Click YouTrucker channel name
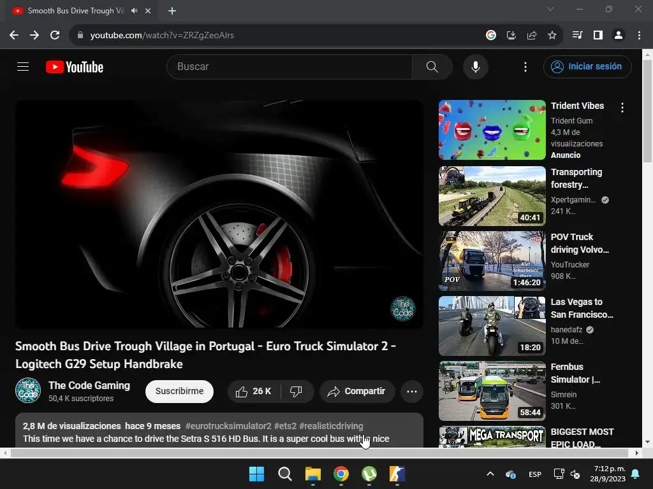653x489 pixels. click(x=569, y=265)
